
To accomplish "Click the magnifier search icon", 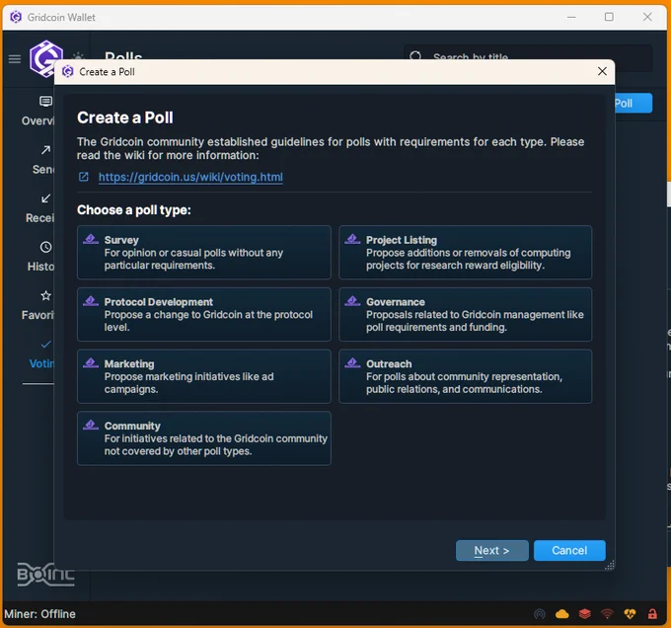I will point(415,54).
